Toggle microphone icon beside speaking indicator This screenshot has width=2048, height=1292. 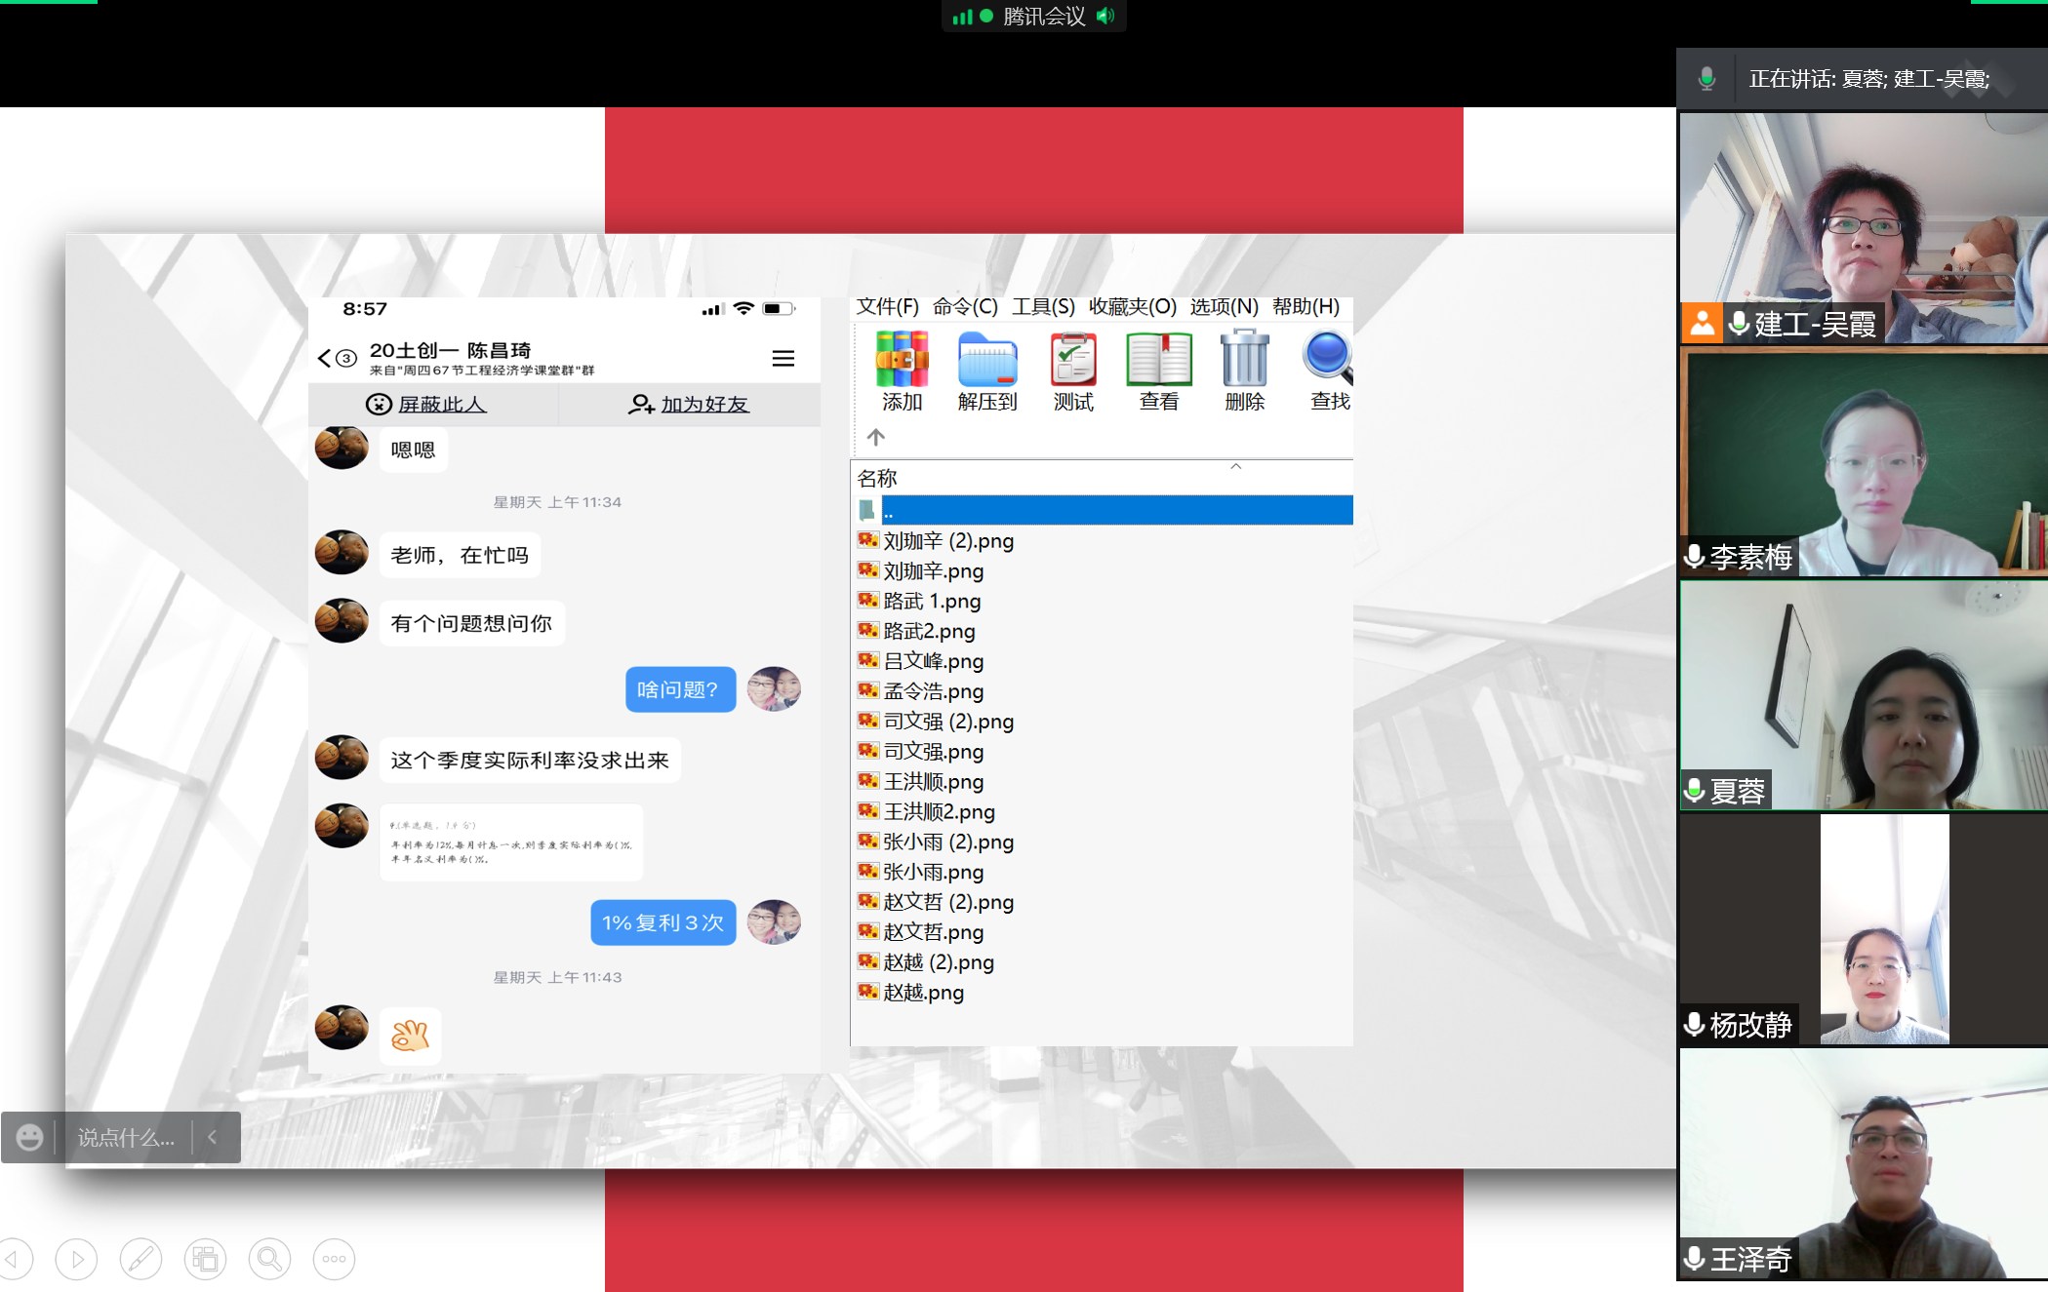click(1706, 79)
